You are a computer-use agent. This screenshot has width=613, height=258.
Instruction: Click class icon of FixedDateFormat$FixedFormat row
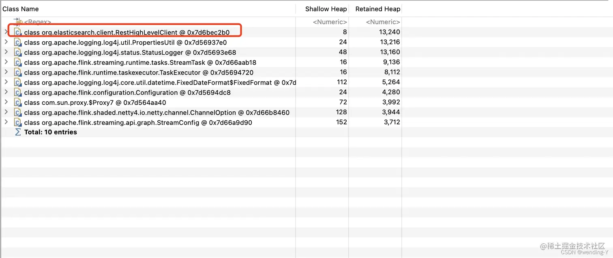(17, 82)
